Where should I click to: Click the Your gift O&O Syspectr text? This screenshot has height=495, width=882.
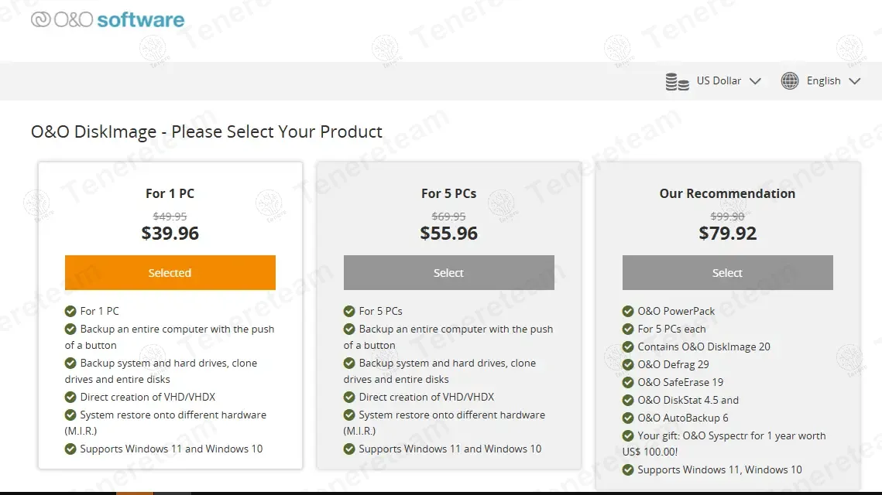(x=731, y=435)
